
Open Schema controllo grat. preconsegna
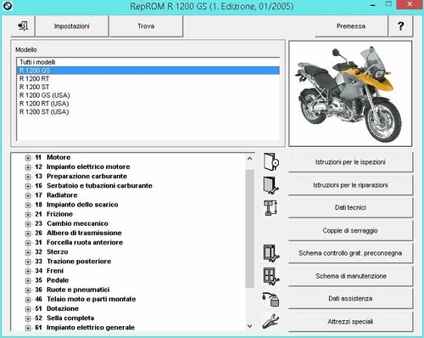coord(350,253)
